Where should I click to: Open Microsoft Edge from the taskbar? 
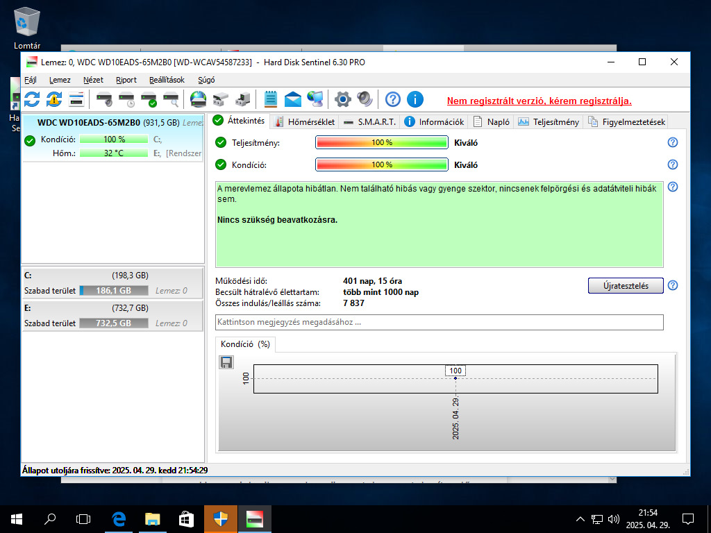click(119, 519)
